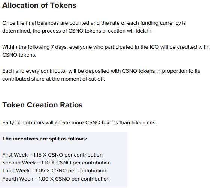Click the Early contributors sentence

point(79,123)
